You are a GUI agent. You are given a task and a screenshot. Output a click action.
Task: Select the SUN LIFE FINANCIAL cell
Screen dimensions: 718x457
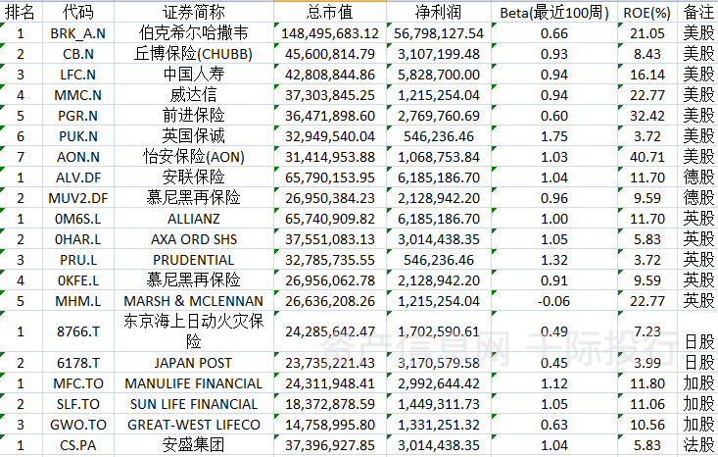click(194, 404)
